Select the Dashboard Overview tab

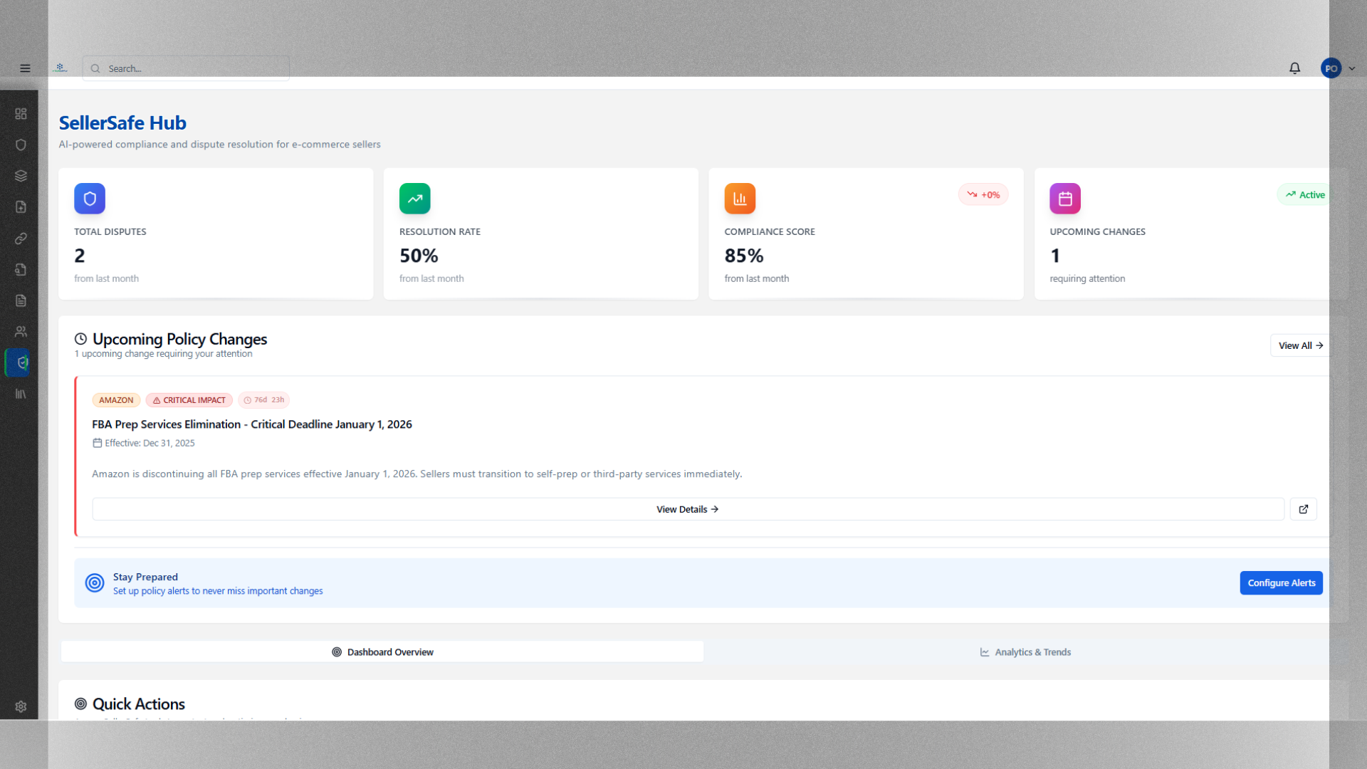[x=382, y=652]
